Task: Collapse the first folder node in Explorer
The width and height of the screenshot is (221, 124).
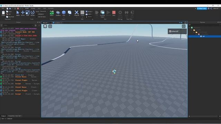Action: click(x=192, y=30)
